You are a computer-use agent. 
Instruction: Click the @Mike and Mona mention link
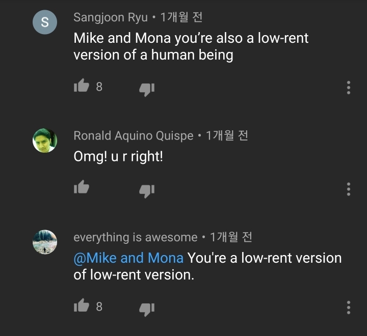click(128, 258)
